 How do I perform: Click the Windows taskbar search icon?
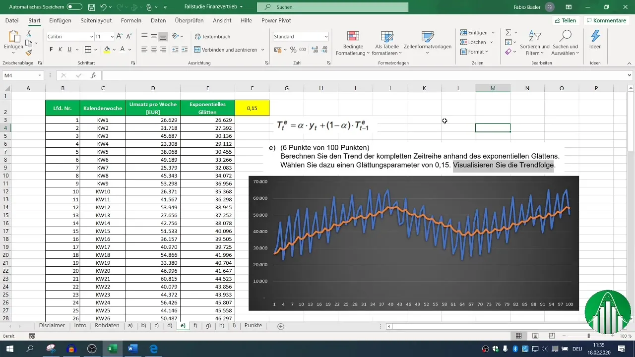(30, 349)
